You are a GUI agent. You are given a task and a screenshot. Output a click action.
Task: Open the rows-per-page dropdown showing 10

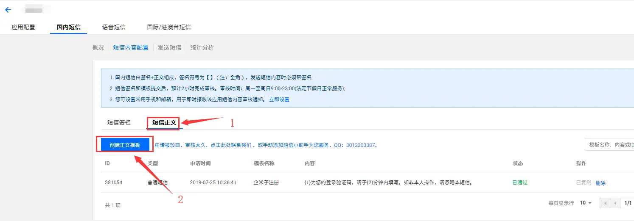586,203
